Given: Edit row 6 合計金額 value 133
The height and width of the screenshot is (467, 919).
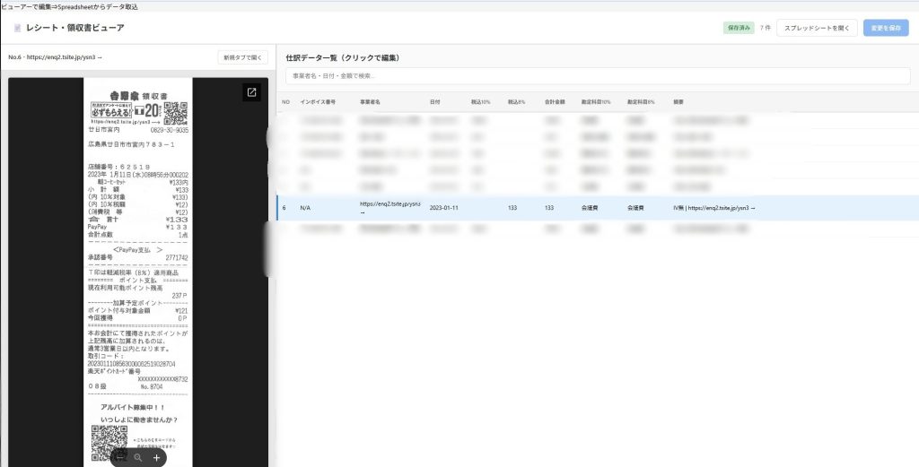Looking at the screenshot, I should [x=548, y=207].
